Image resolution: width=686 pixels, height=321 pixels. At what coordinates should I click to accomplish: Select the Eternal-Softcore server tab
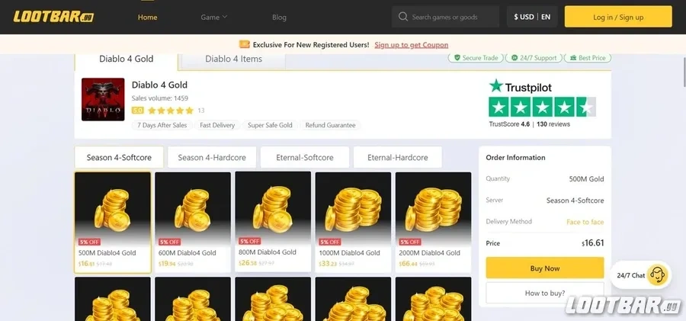pos(305,158)
